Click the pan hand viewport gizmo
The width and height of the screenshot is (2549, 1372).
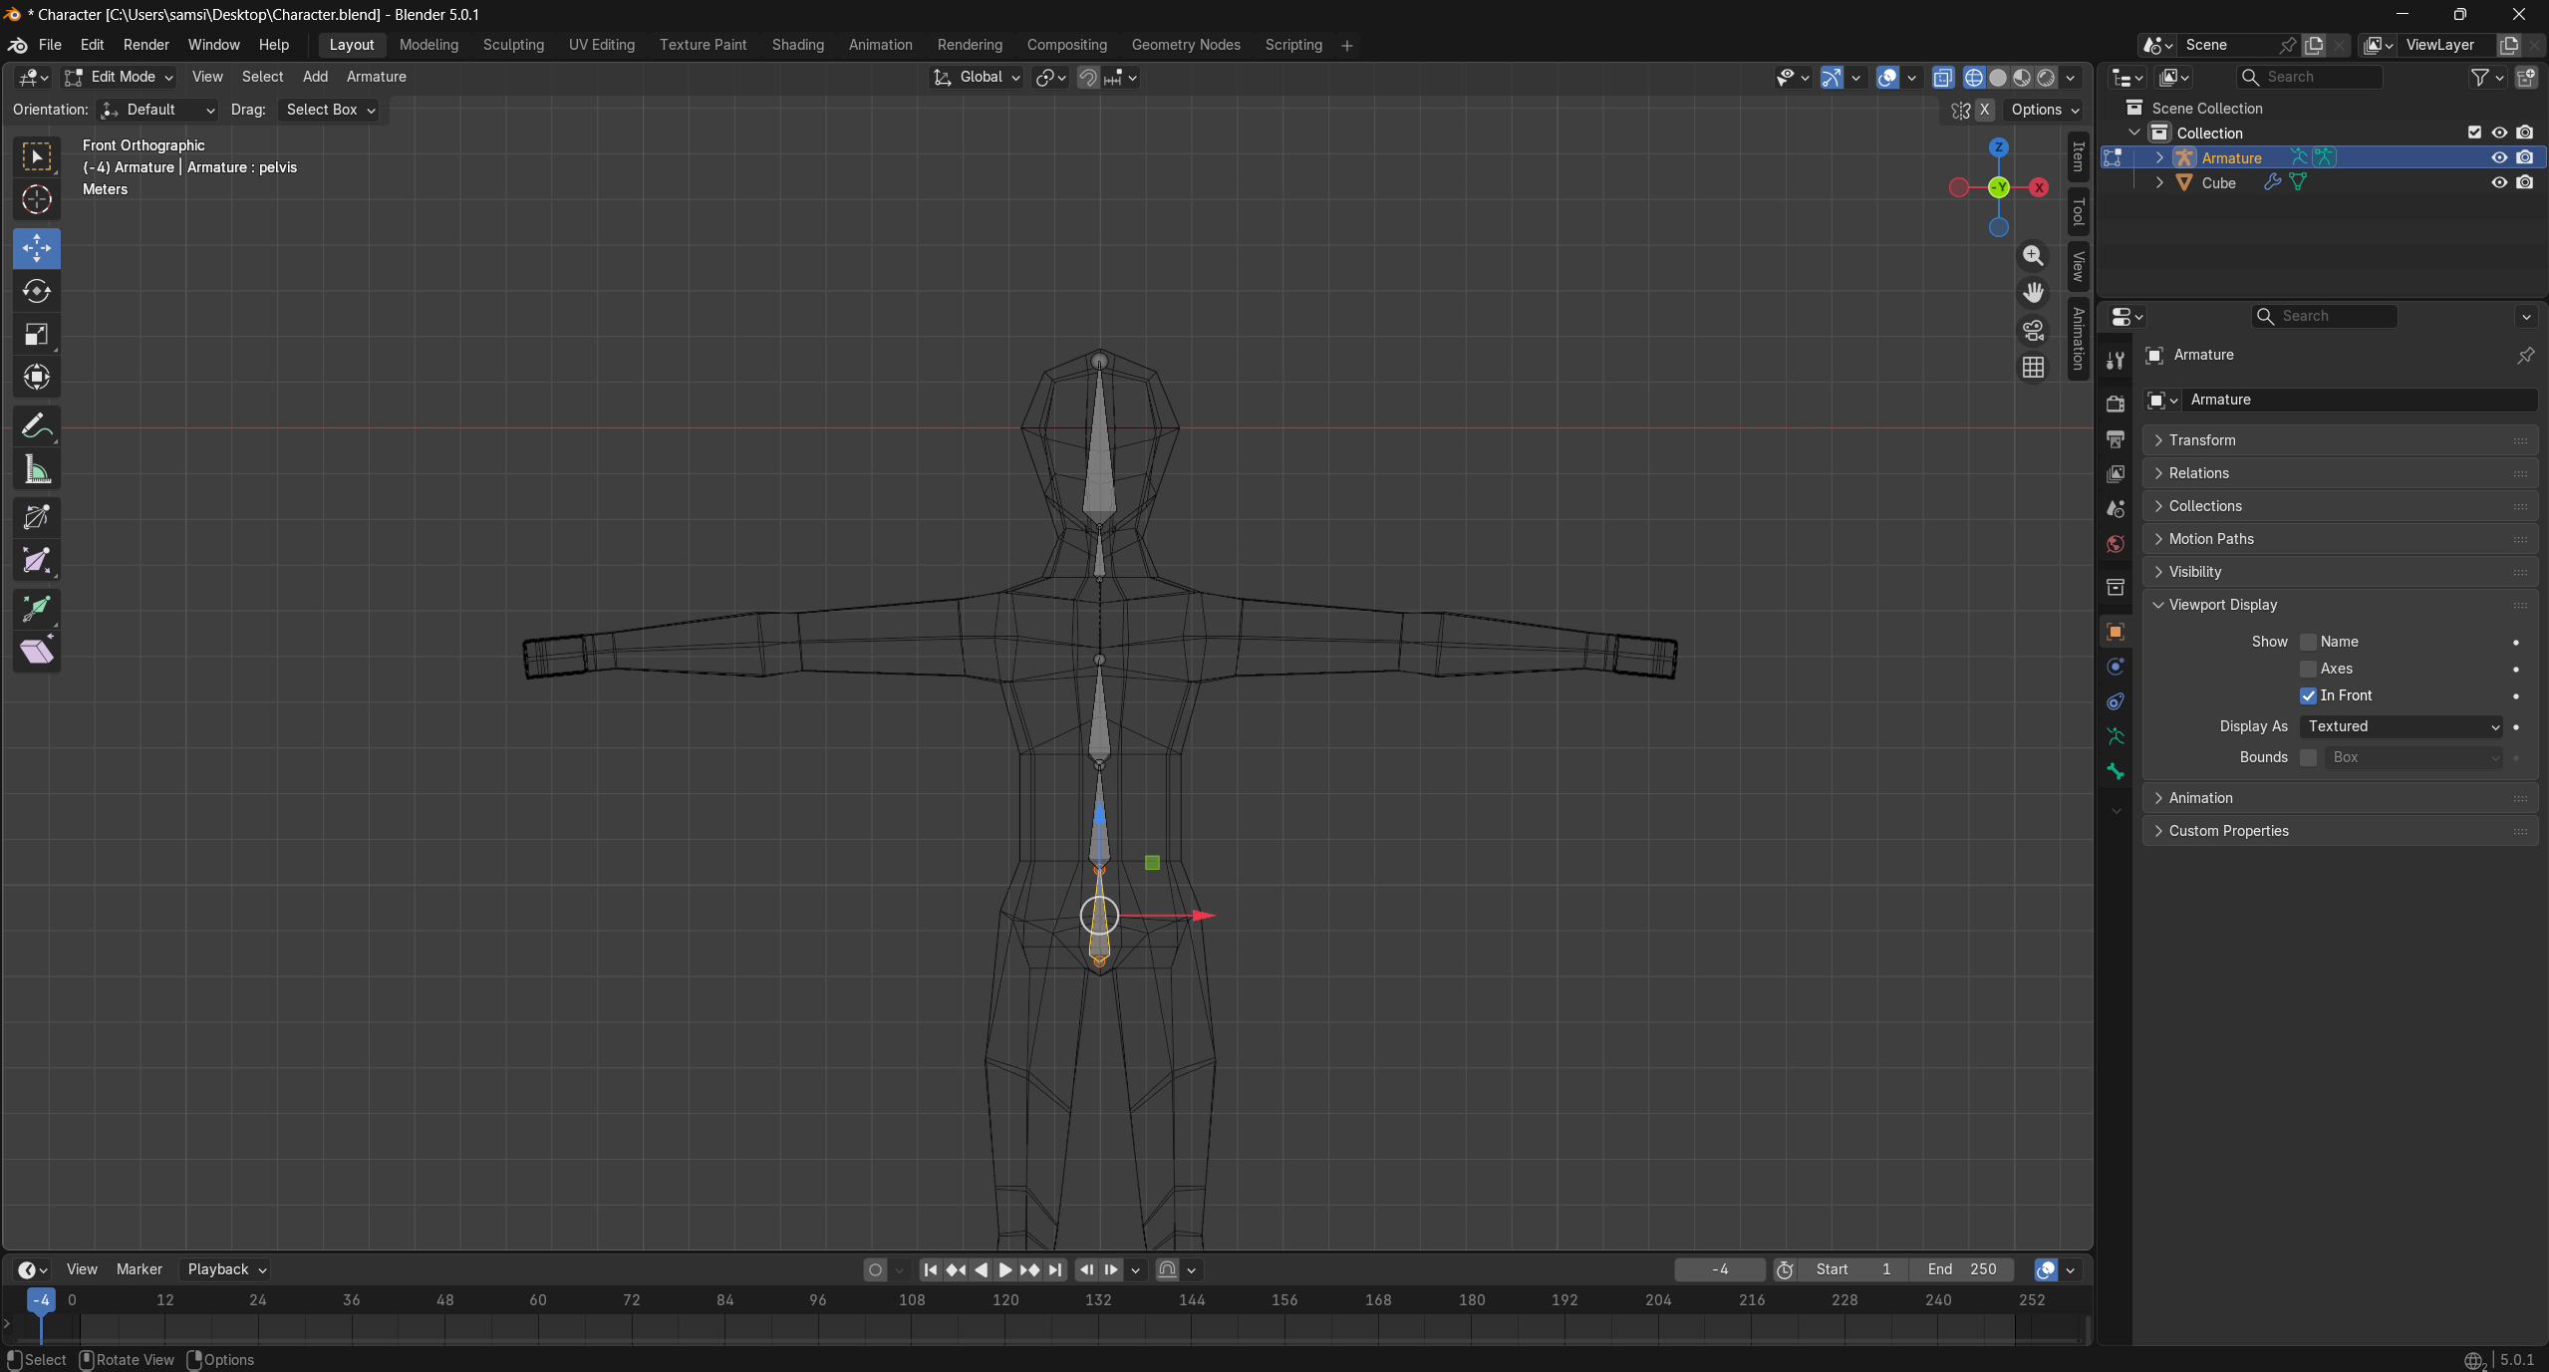coord(2033,293)
